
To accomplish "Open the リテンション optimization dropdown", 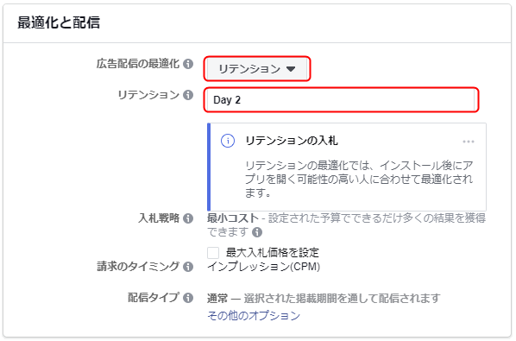I will (257, 69).
